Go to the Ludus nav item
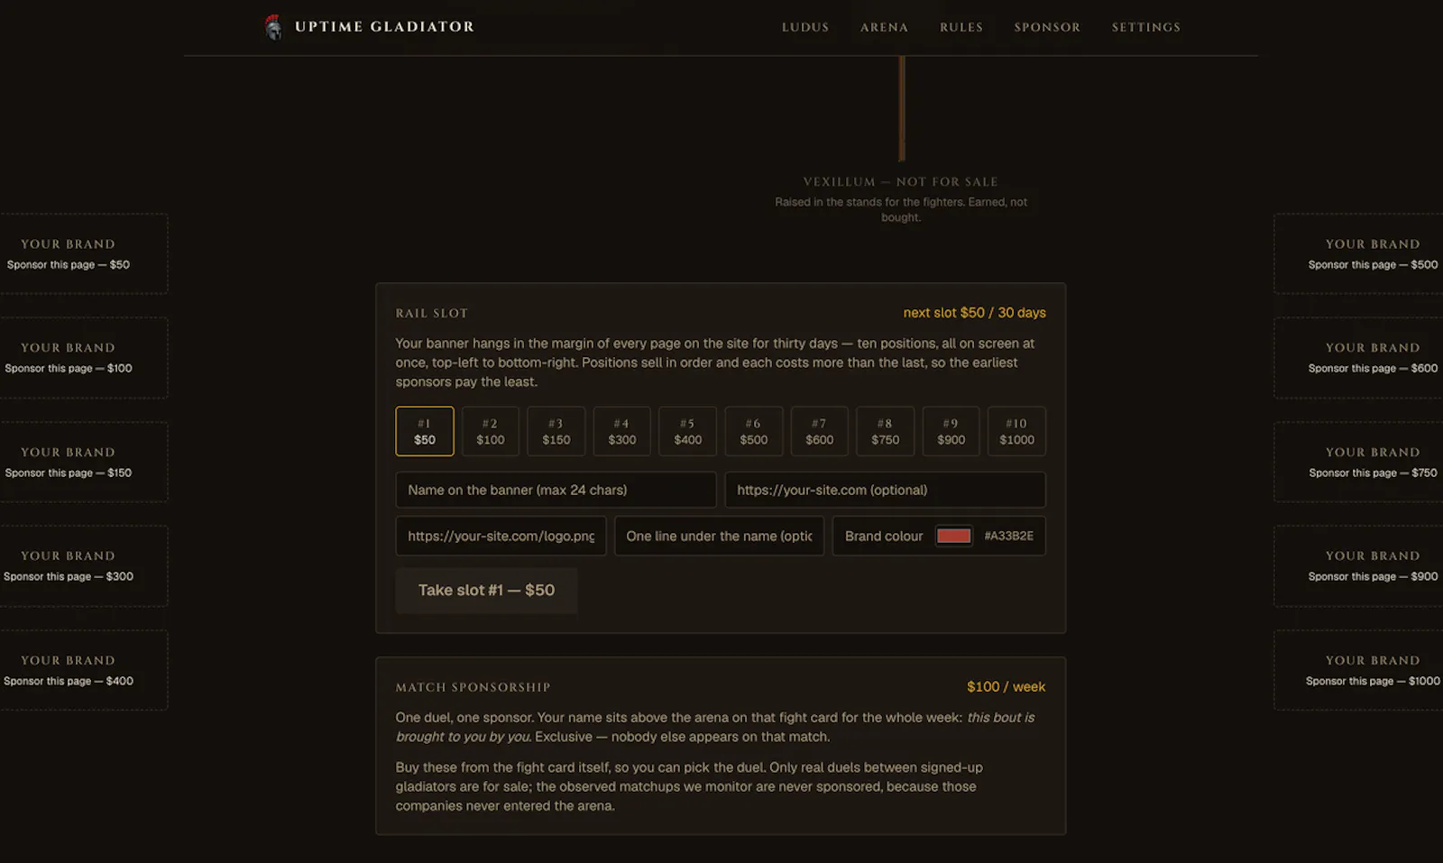Viewport: 1443px width, 863px height. [x=805, y=27]
